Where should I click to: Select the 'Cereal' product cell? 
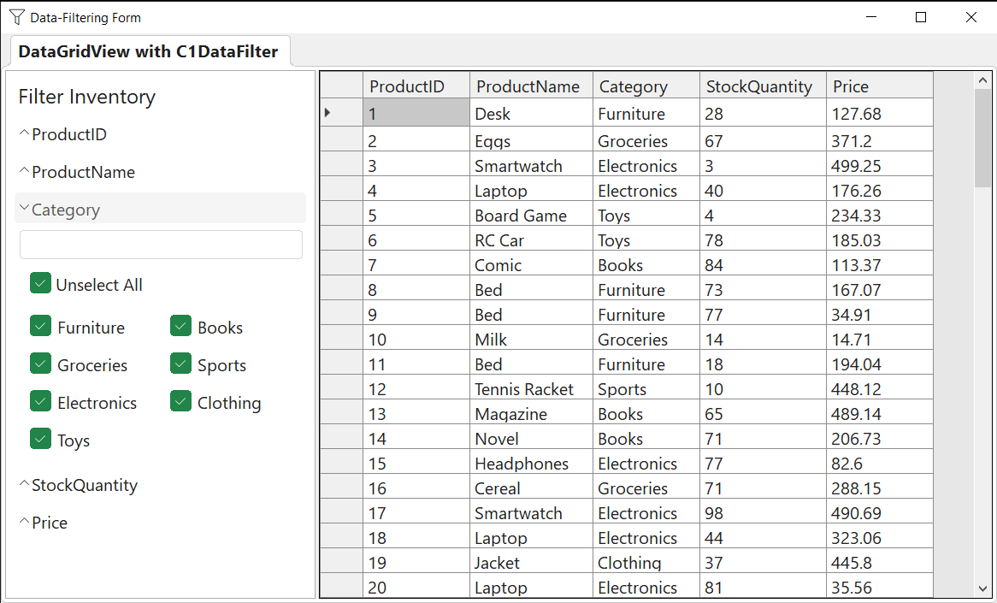[532, 486]
